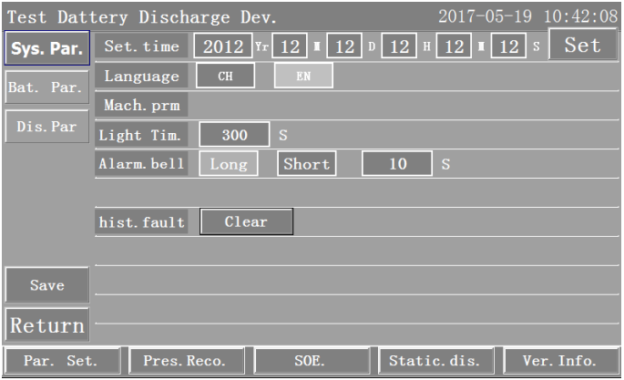Viewport: 624px width, 380px height.
Task: Edit the year field showing 2012
Action: coord(224,45)
